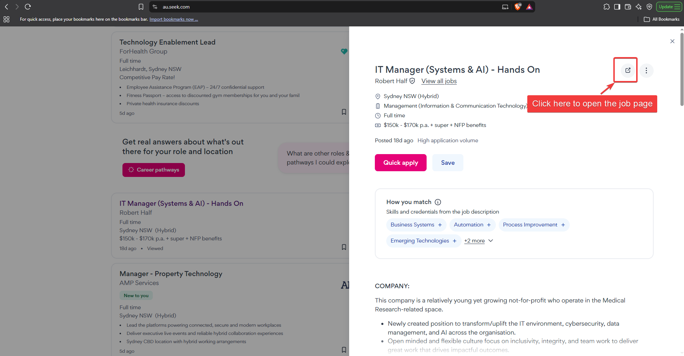Bookmark this page icon in toolbar
This screenshot has width=684, height=356.
(141, 7)
